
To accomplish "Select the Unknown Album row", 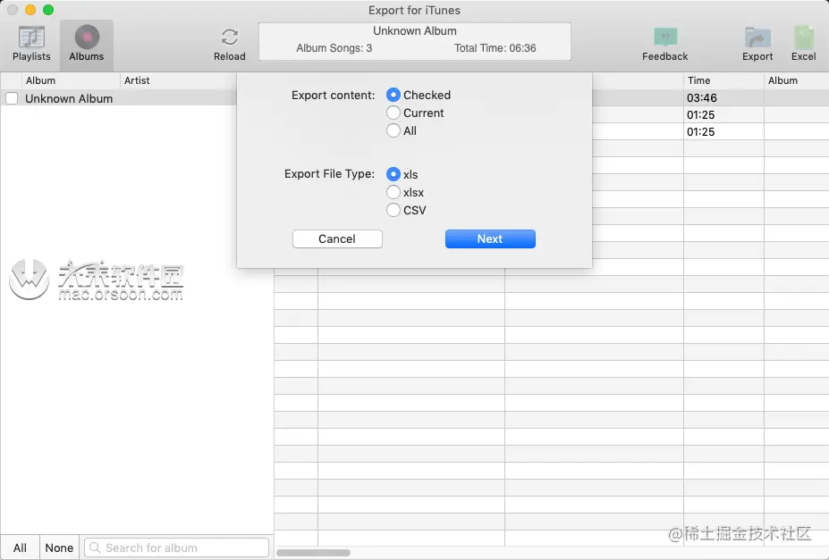I will tap(118, 99).
